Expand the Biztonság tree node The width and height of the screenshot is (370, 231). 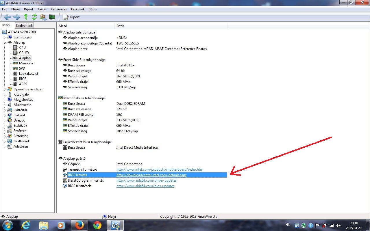[5, 136]
